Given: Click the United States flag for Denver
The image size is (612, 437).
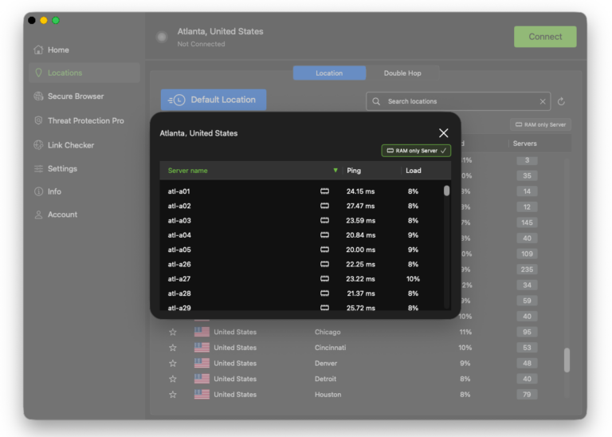Looking at the screenshot, I should coord(202,363).
